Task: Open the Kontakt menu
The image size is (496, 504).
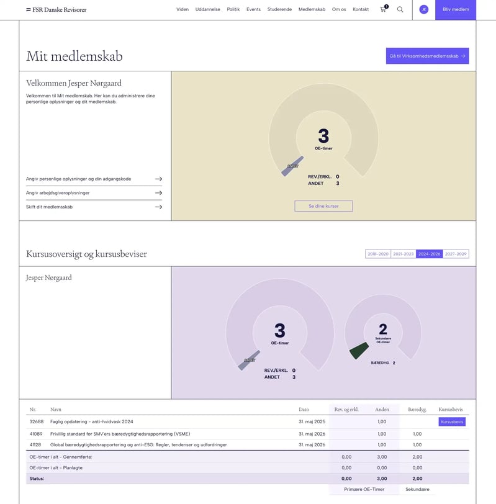Action: 360,9
